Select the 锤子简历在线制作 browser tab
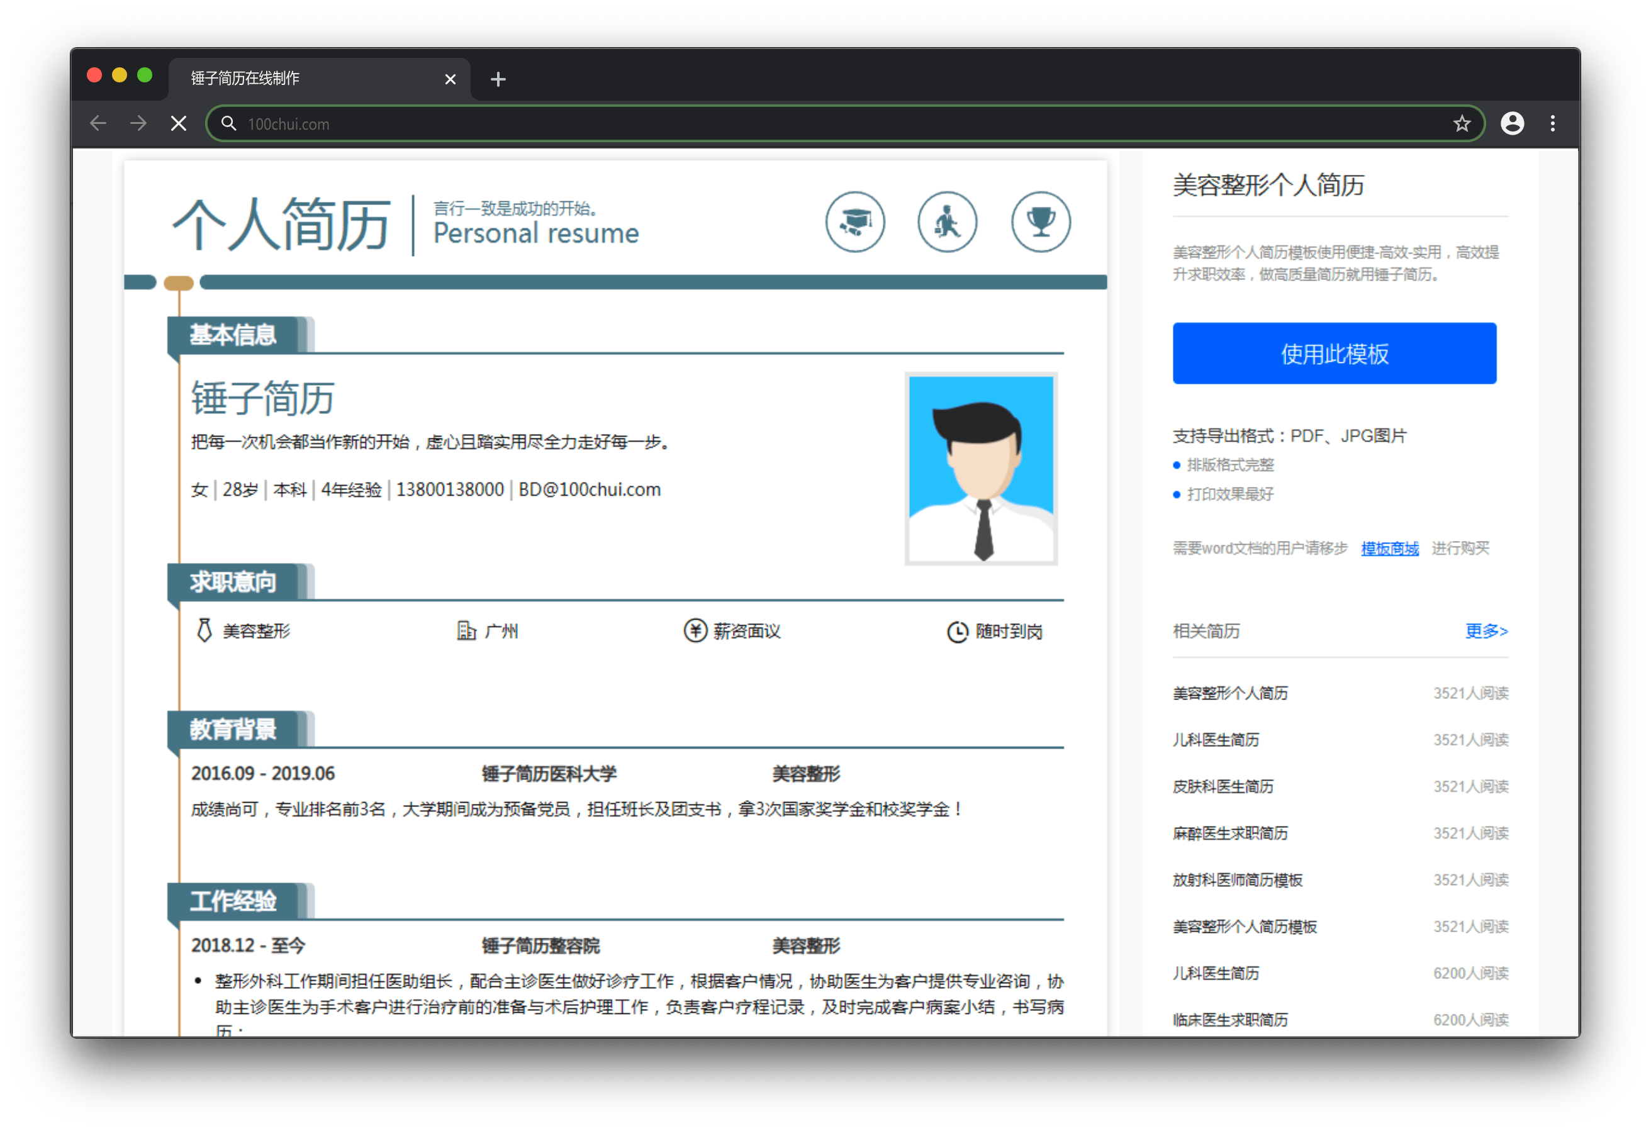The image size is (1651, 1131). click(319, 78)
